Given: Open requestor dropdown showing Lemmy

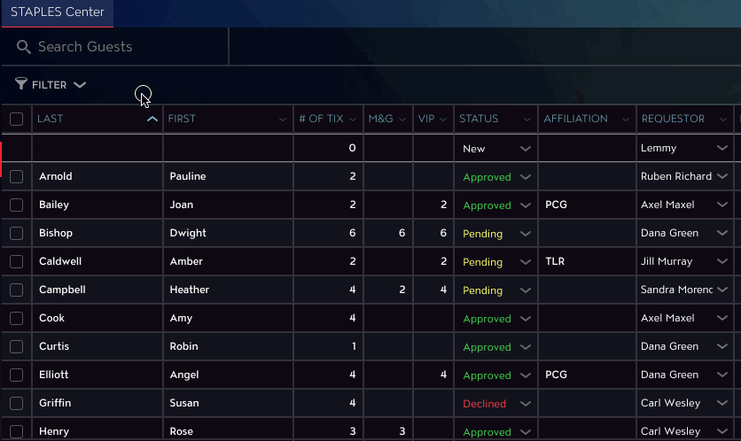Looking at the screenshot, I should 722,148.
